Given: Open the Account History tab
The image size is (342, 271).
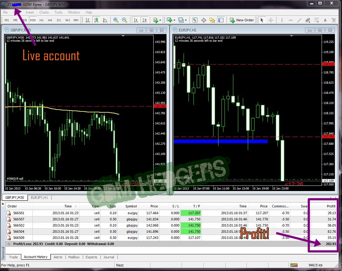Looking at the screenshot, I should (x=36, y=257).
